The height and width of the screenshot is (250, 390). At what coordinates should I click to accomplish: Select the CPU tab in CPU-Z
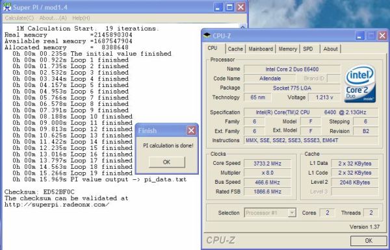213,48
